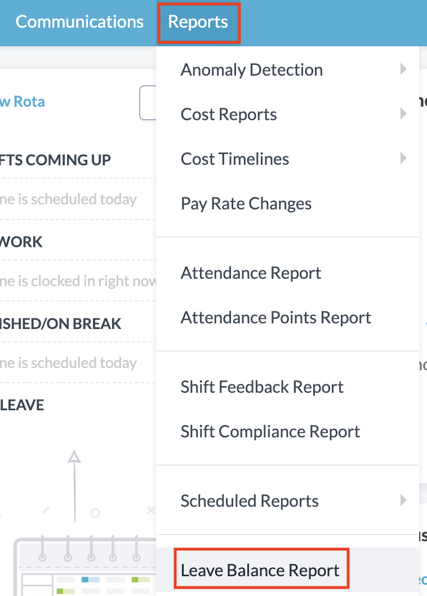
Task: Open the Attendance Report
Action: click(x=251, y=273)
